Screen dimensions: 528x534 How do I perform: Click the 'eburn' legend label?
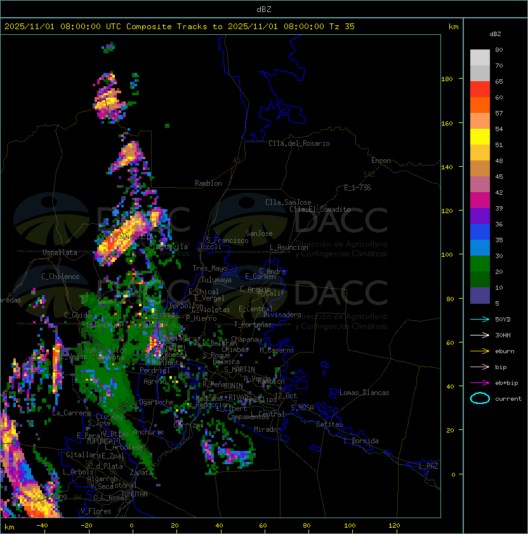[505, 351]
